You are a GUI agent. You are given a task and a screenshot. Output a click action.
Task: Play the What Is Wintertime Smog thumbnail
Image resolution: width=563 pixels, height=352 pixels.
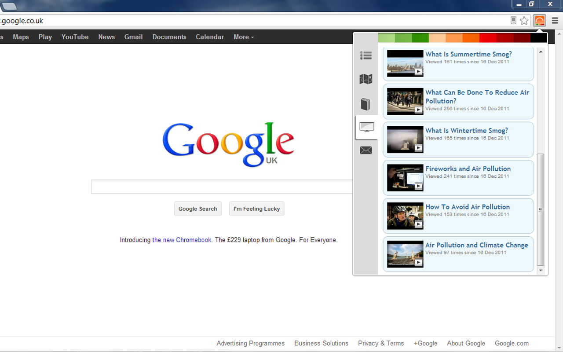(x=405, y=139)
